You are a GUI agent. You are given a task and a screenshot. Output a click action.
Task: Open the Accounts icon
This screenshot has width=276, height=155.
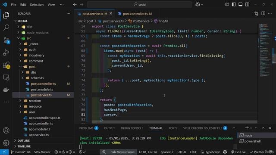[6, 130]
